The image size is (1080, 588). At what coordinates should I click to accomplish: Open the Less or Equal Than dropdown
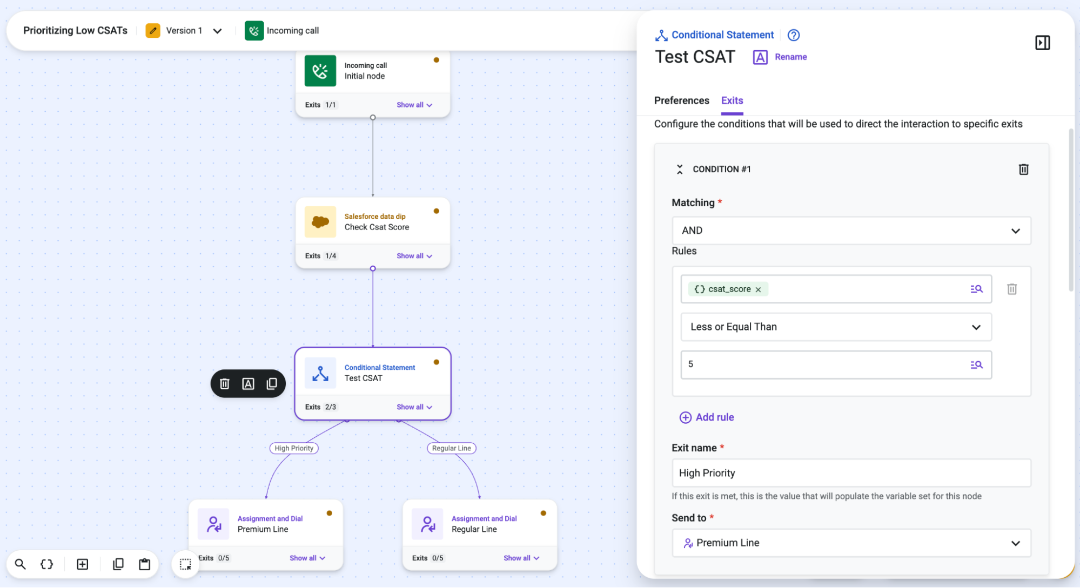tap(836, 327)
